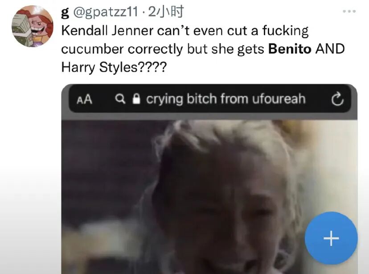The height and width of the screenshot is (274, 369).
Task: Select the dark browser address bar in image
Action: (209, 99)
